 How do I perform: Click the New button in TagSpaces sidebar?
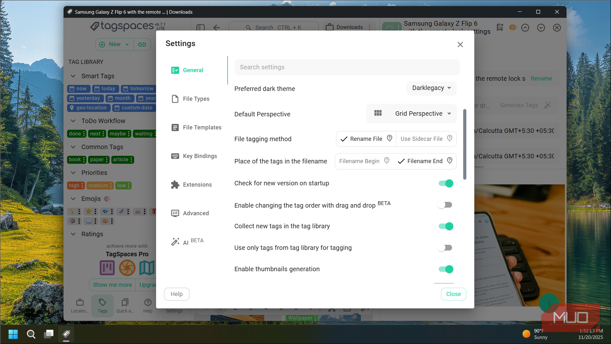pos(114,45)
